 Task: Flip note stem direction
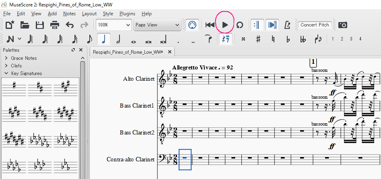[318, 39]
